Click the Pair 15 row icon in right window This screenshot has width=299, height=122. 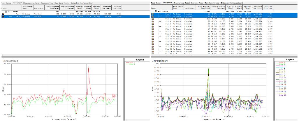[x=152, y=49]
